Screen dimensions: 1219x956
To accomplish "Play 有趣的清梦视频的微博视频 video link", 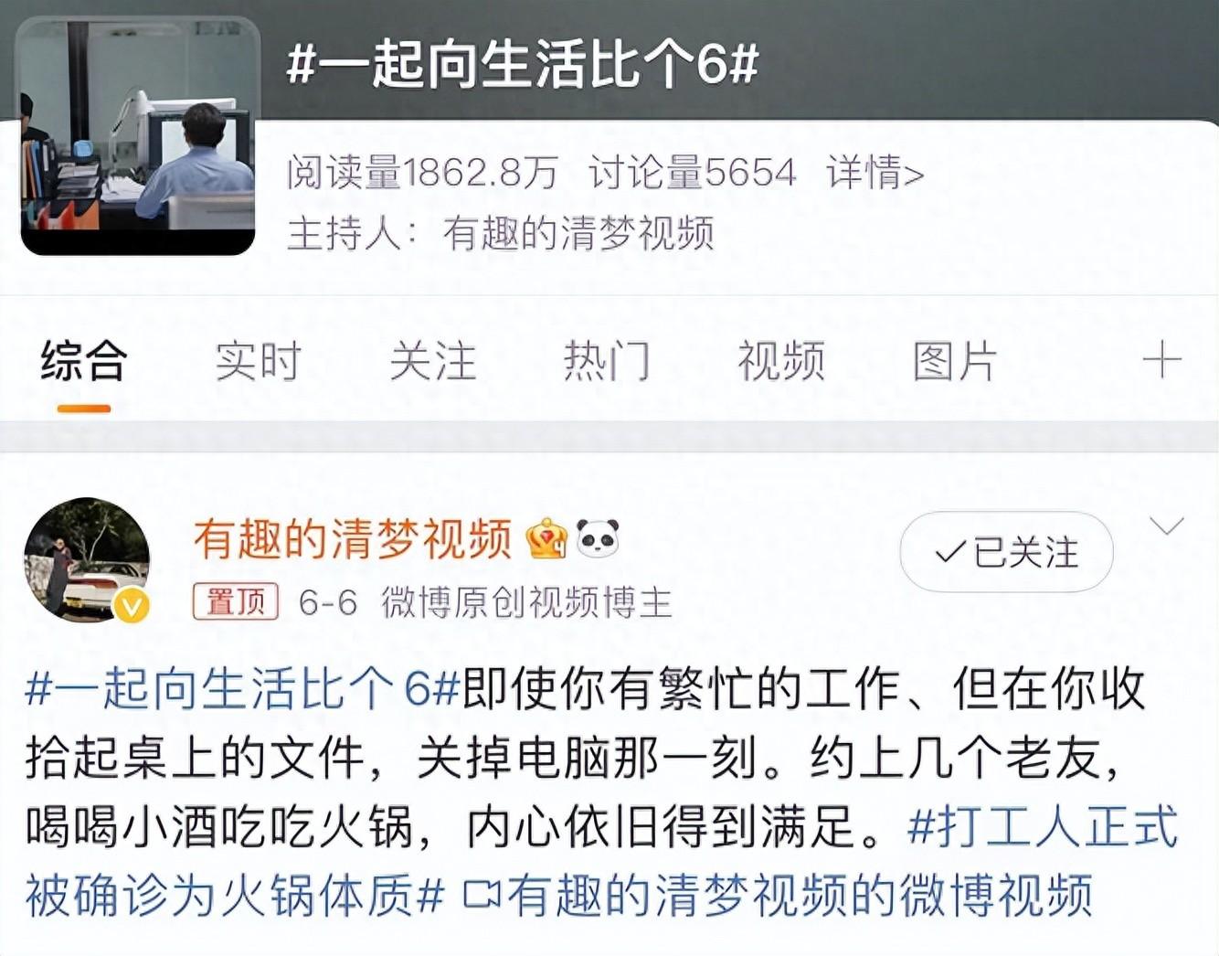I will click(x=779, y=895).
